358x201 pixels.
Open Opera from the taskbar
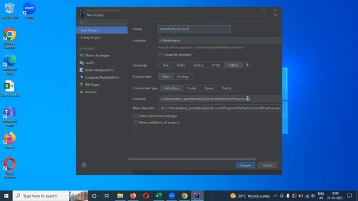(x=146, y=196)
